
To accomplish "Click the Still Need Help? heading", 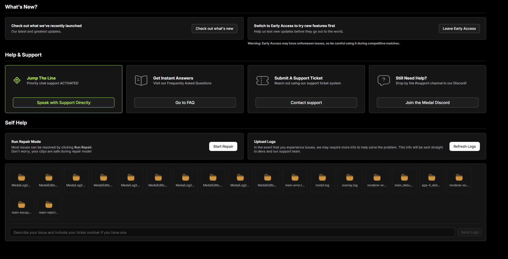I will click(411, 78).
